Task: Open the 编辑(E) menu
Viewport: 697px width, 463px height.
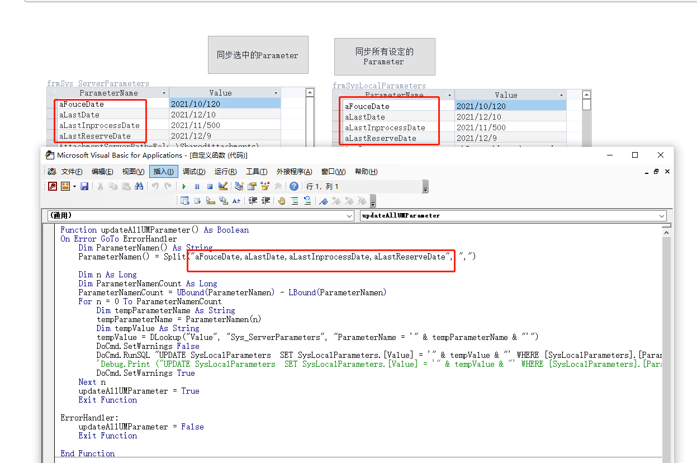Action: (x=102, y=172)
